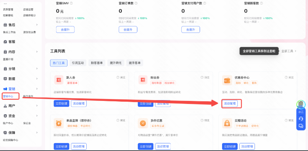This screenshot has width=308, height=151.
Task: Expand the 数据 menu chevron
Action: [x=37, y=78]
